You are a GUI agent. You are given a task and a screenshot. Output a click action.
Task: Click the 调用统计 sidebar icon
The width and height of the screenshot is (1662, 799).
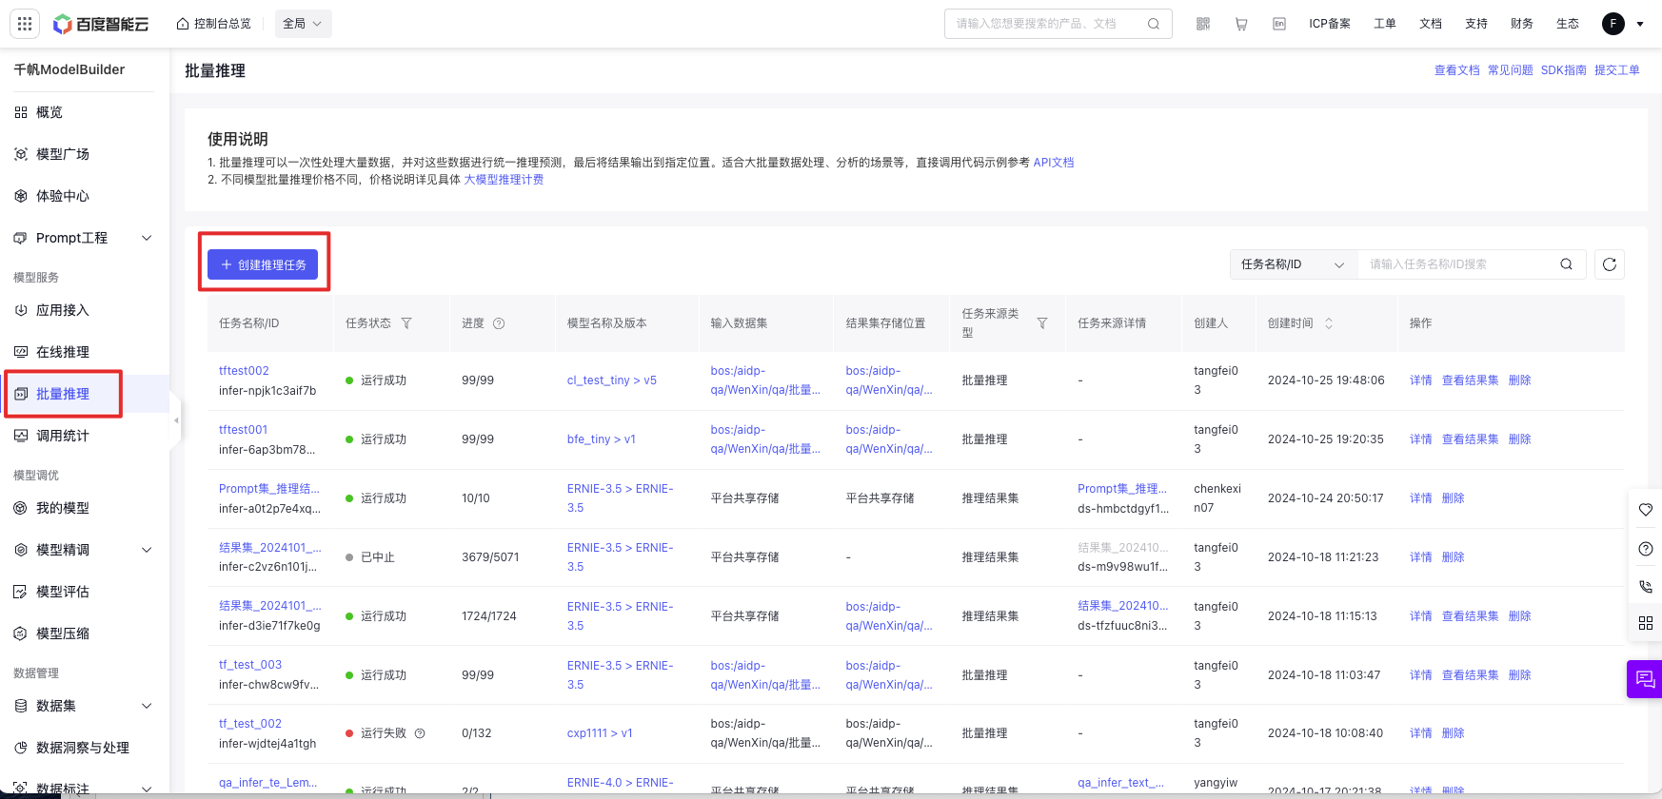pyautogui.click(x=21, y=436)
